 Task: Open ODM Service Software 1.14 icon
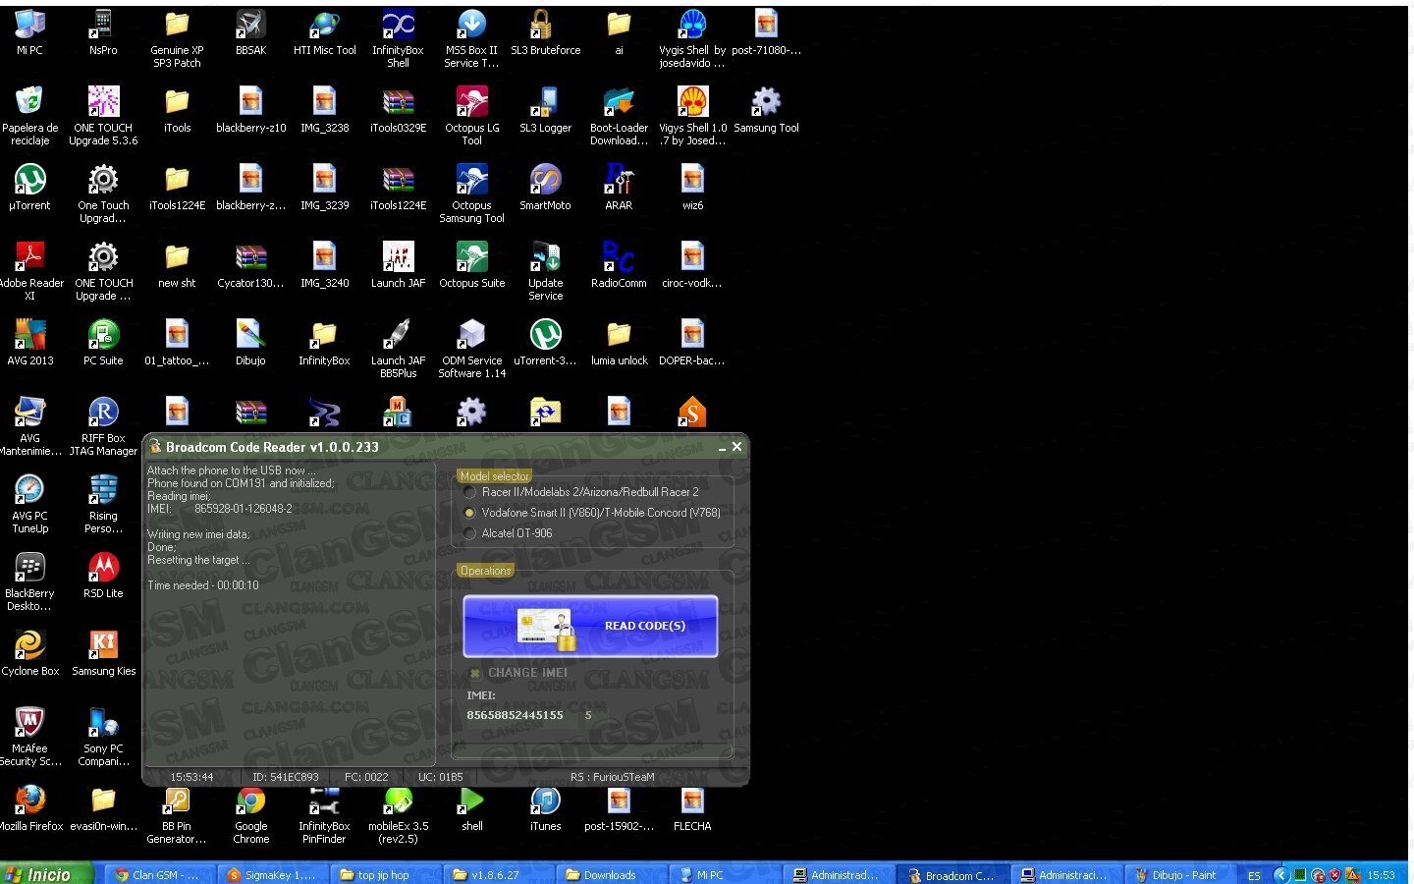[471, 349]
